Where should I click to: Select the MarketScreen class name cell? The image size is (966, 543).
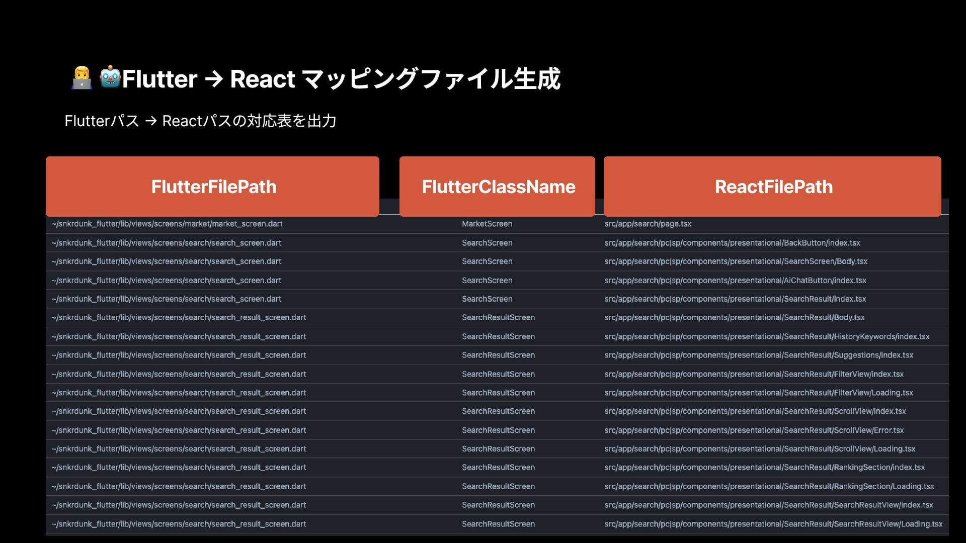[x=487, y=224]
